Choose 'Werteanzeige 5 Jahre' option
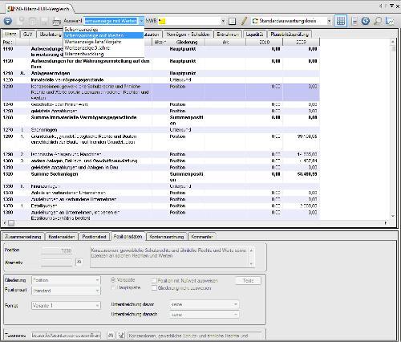 click(103, 48)
